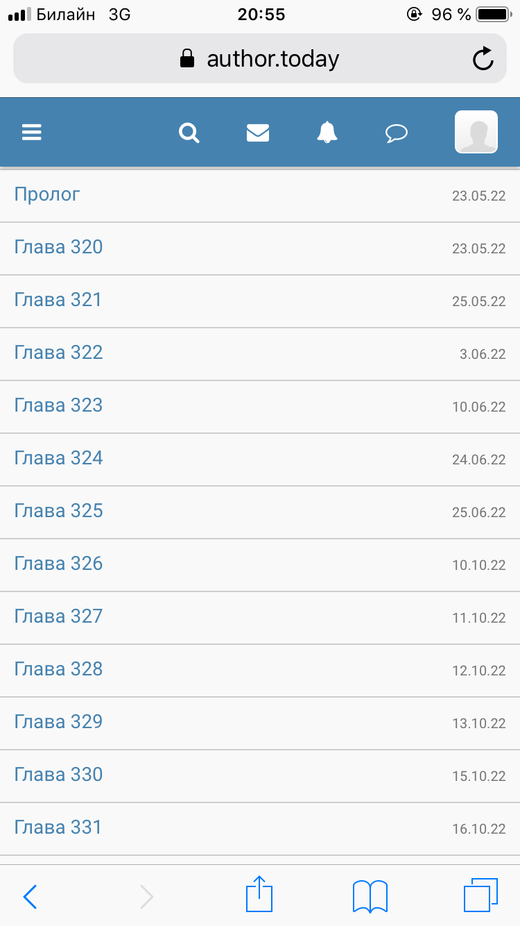Reload the page in Safari
520x926 pixels.
pyautogui.click(x=483, y=59)
